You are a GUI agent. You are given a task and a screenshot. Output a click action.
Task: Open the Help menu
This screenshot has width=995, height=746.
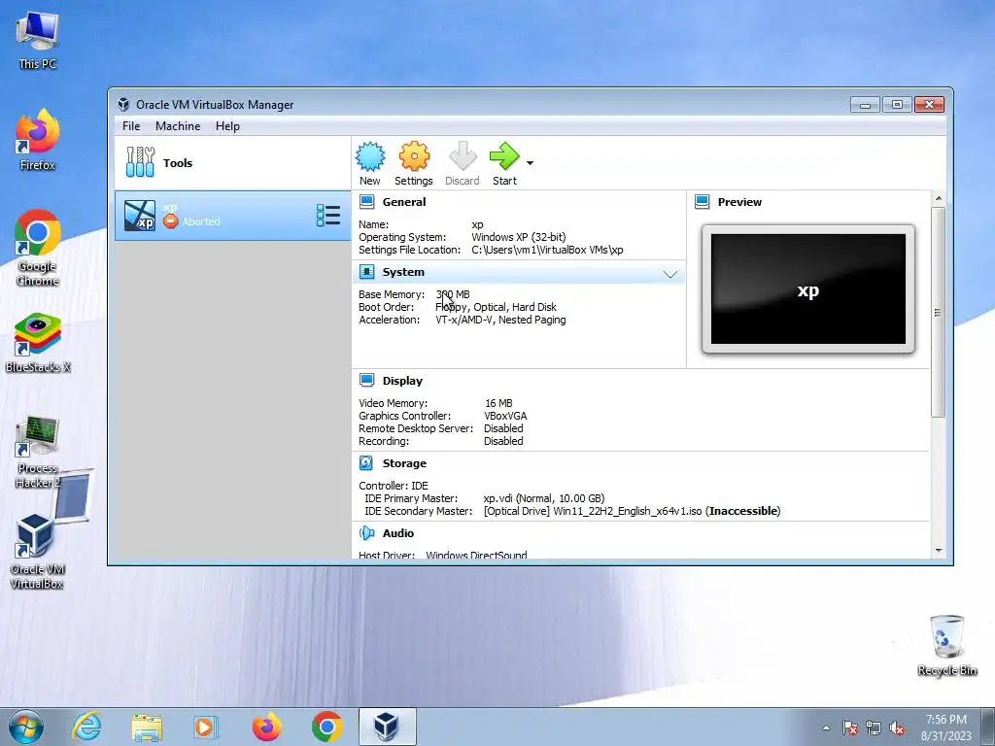[x=227, y=126]
